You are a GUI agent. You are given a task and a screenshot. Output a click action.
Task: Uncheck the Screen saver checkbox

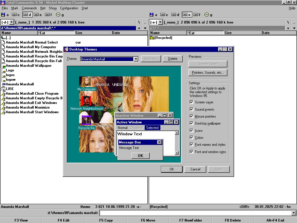tap(191, 102)
